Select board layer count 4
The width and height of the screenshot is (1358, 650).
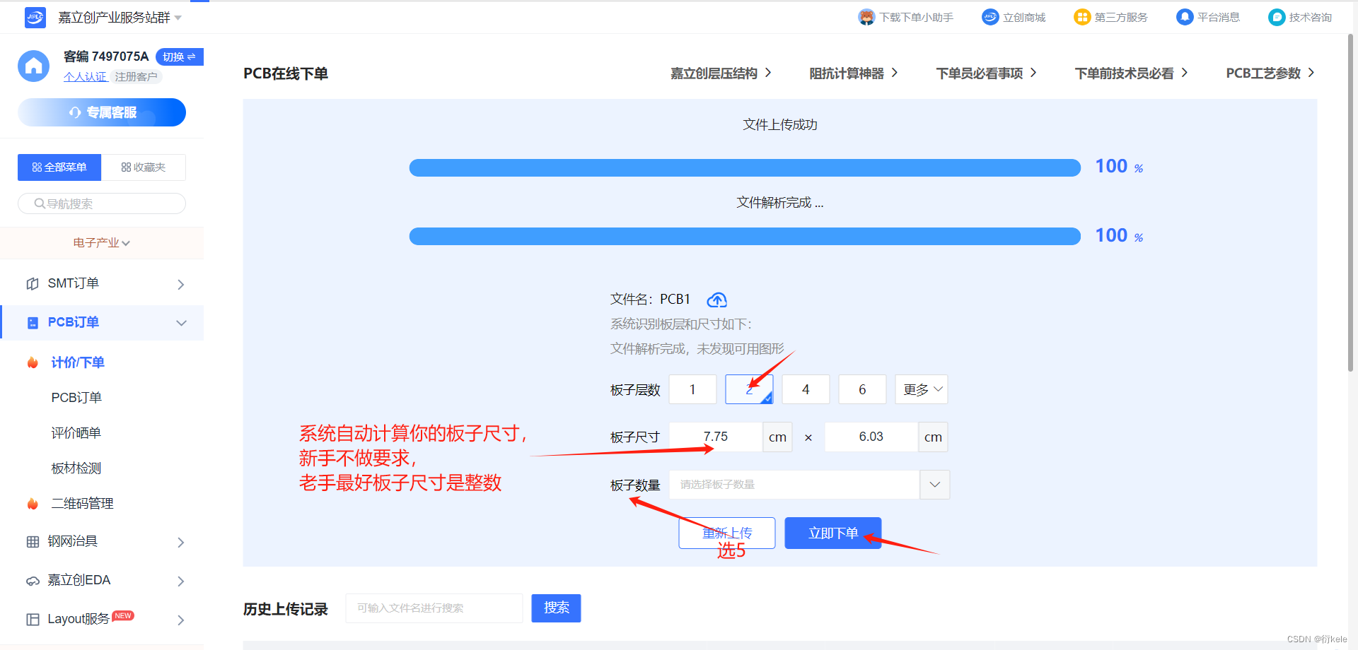click(x=806, y=389)
